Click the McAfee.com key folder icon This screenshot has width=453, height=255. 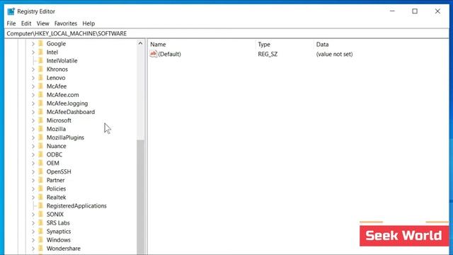tap(41, 95)
